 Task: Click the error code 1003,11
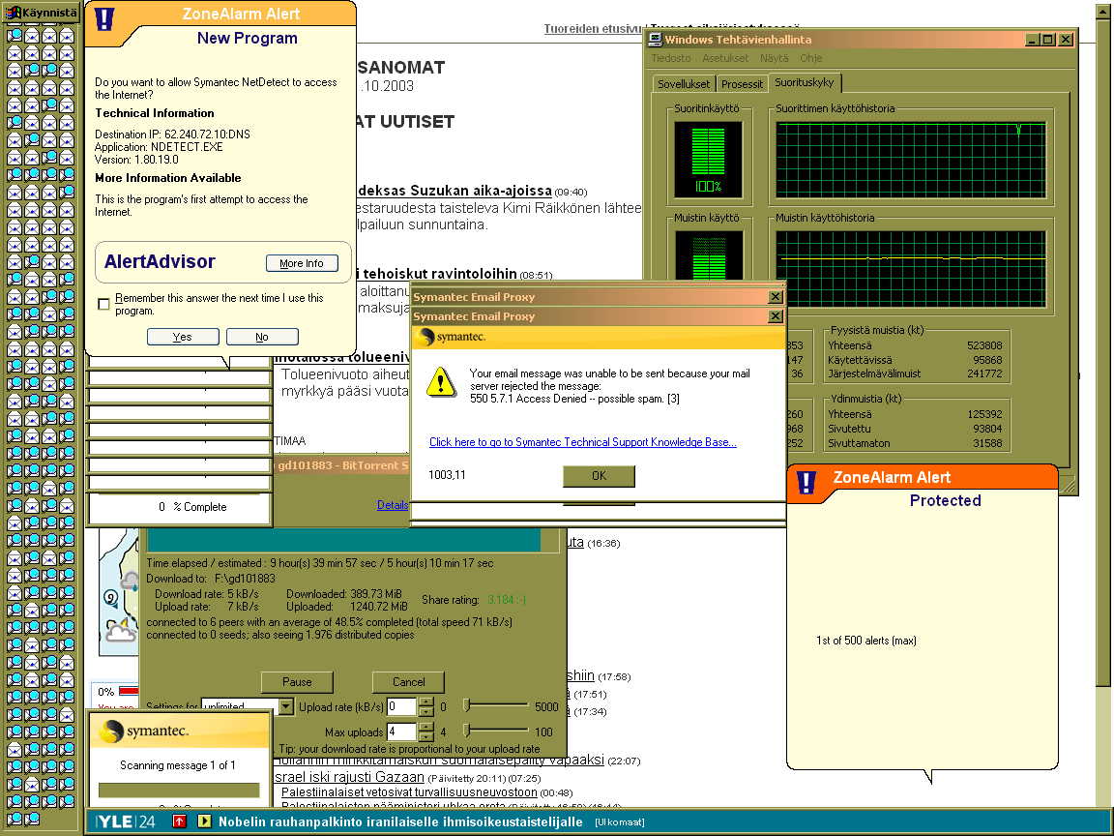(447, 475)
